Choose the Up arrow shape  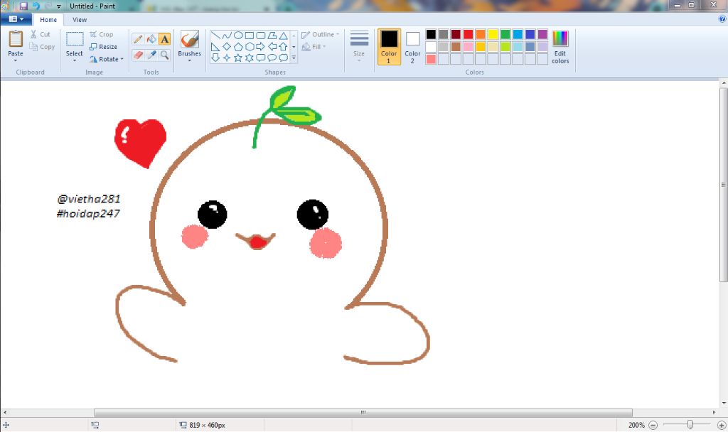[283, 47]
